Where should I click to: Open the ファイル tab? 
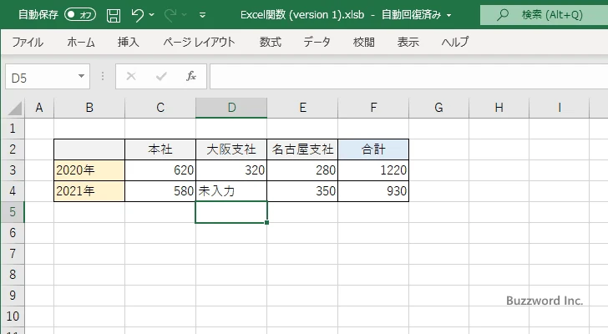pyautogui.click(x=28, y=42)
